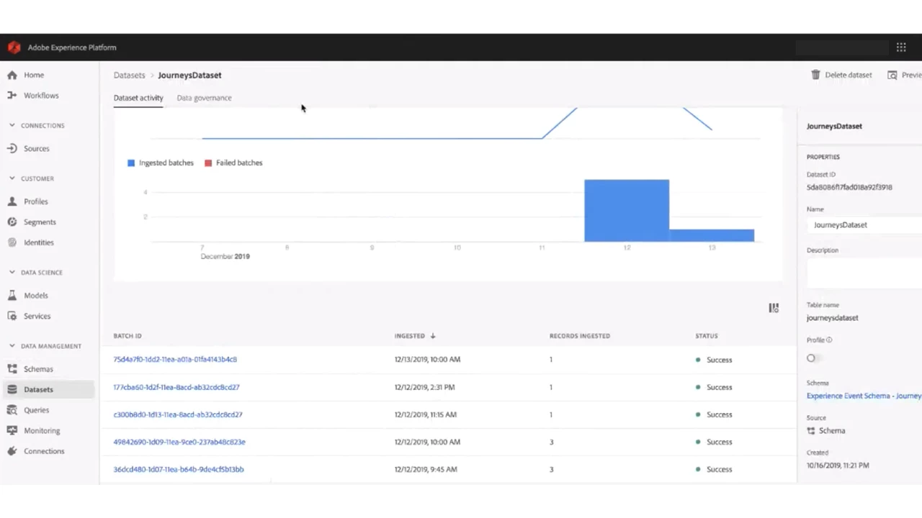Open the column settings icon above table
The width and height of the screenshot is (922, 518).
coord(774,308)
